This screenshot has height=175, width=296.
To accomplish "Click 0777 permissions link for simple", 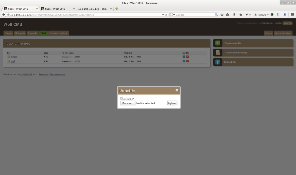I will point(76,57).
